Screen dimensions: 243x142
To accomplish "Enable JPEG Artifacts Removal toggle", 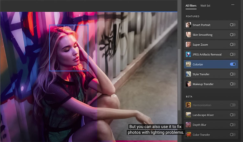I will [233, 54].
